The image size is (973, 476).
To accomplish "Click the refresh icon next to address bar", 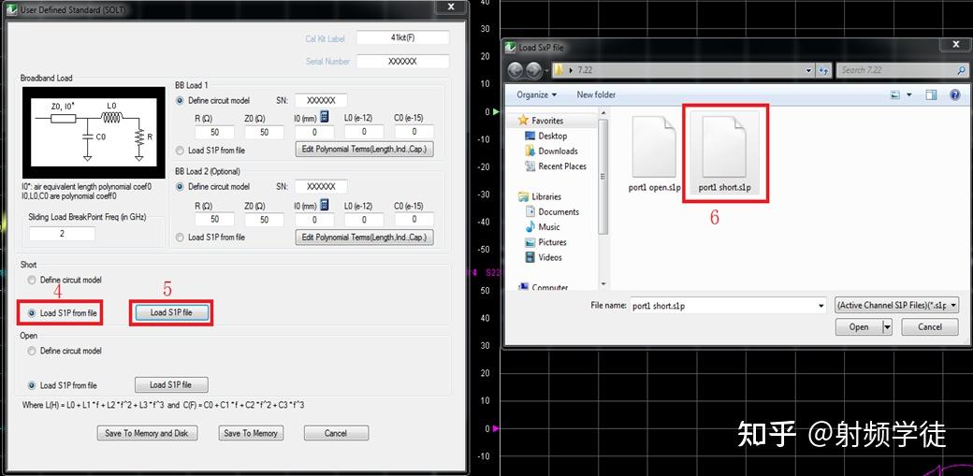I will 824,70.
